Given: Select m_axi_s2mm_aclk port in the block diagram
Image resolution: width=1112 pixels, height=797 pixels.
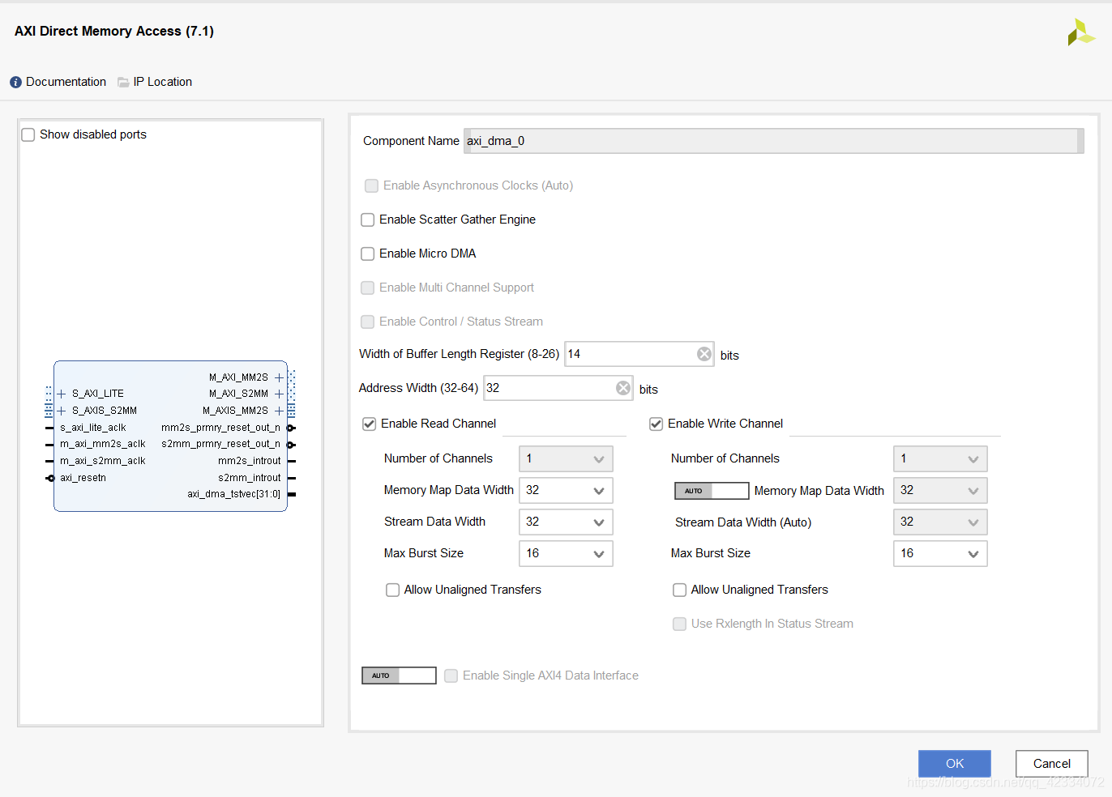Looking at the screenshot, I should coord(103,461).
